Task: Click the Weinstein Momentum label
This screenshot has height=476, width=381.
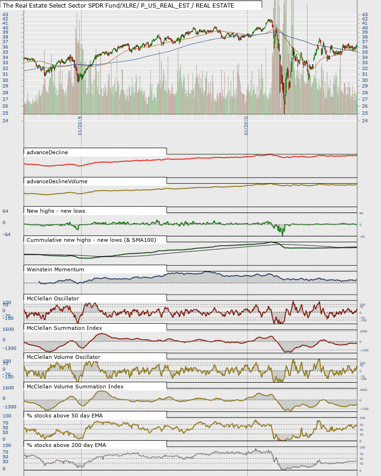Action: [55, 269]
